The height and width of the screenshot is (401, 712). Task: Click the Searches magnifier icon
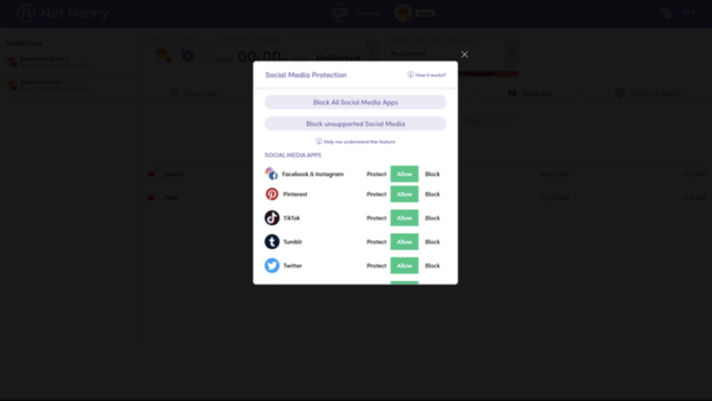click(x=174, y=93)
